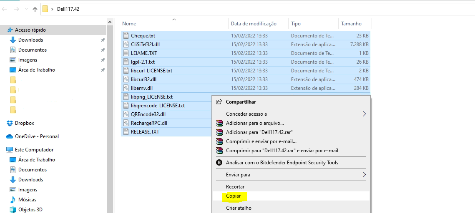Screen dimensions: 475x213
Task: Click the libemv.dll file icon
Action: [126, 88]
